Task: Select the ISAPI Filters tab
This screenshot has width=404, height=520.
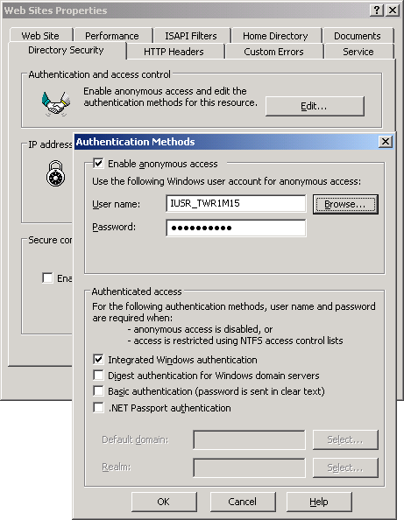Action: 191,36
